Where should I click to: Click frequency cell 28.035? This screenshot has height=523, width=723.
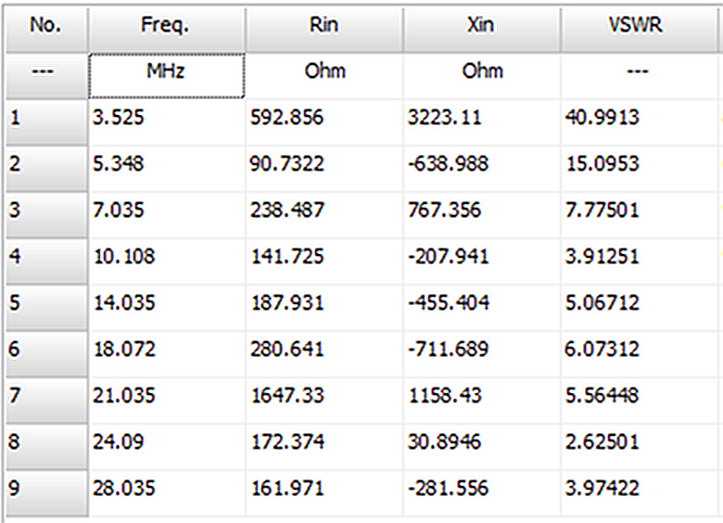(x=167, y=492)
